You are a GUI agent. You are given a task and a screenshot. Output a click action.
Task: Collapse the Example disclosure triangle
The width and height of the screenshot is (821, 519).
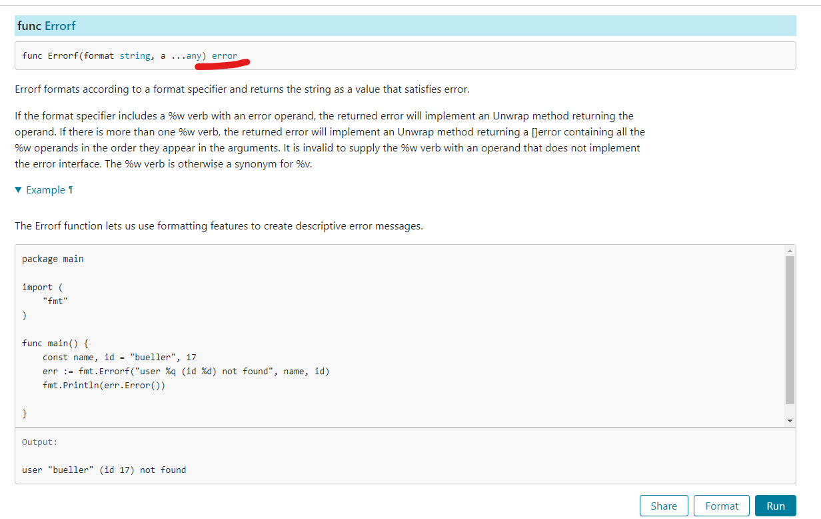pyautogui.click(x=18, y=190)
